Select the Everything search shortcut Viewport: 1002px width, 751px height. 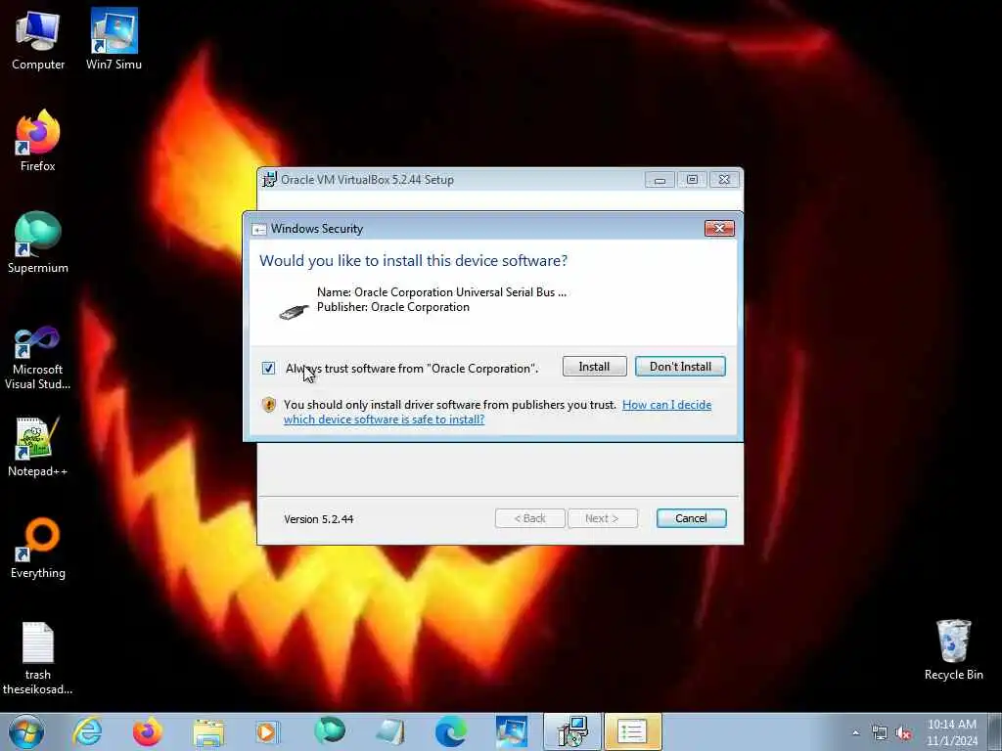(x=38, y=548)
